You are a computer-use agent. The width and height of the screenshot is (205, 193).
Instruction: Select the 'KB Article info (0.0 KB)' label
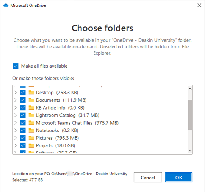[x=60, y=108]
